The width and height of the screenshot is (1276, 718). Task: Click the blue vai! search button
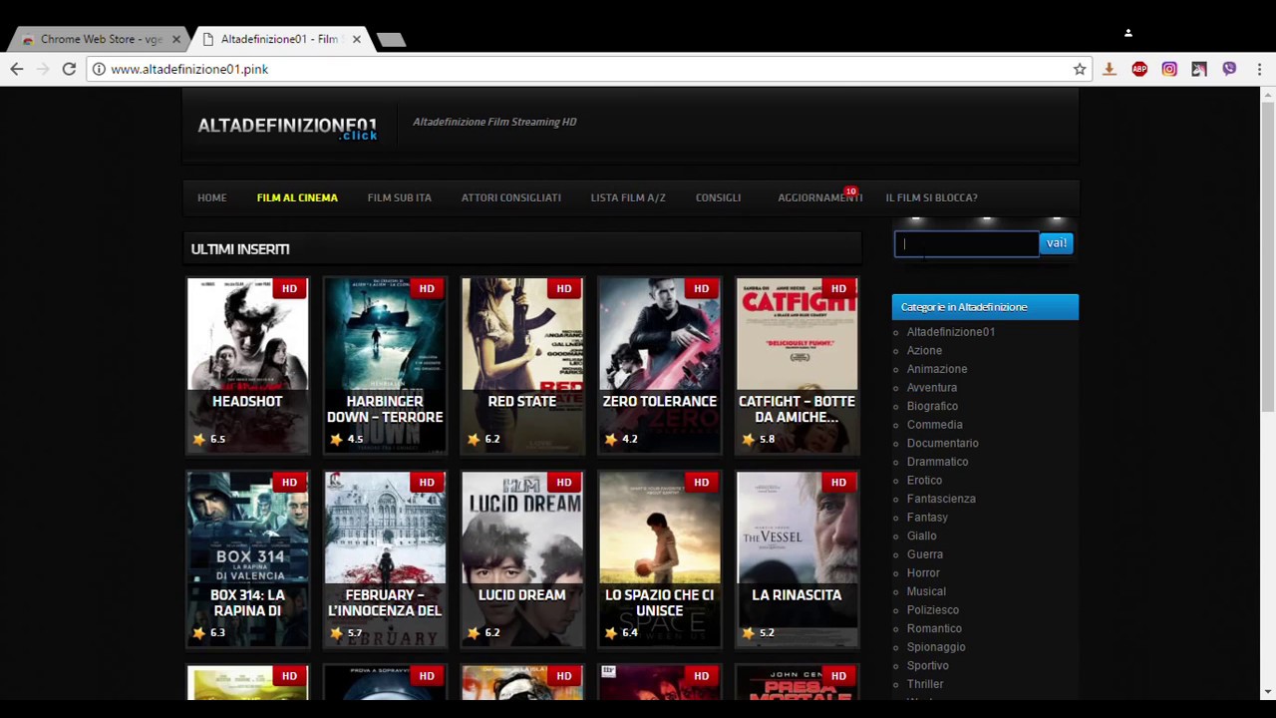click(x=1056, y=242)
